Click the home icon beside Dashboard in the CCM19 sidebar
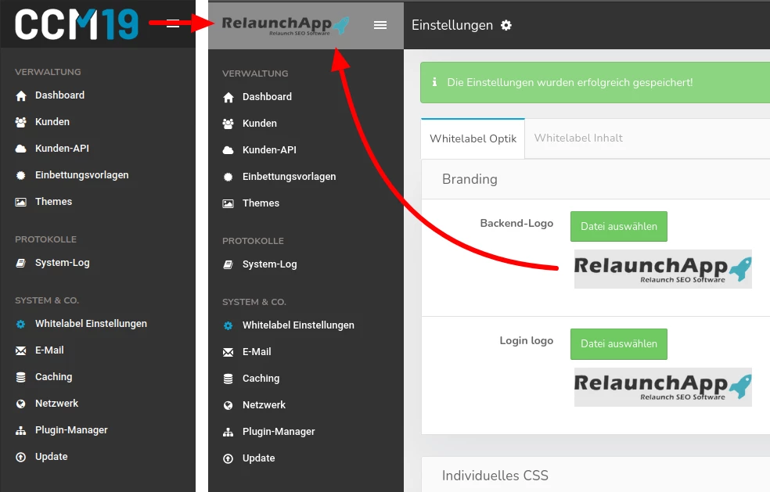This screenshot has height=492, width=770. tap(20, 95)
